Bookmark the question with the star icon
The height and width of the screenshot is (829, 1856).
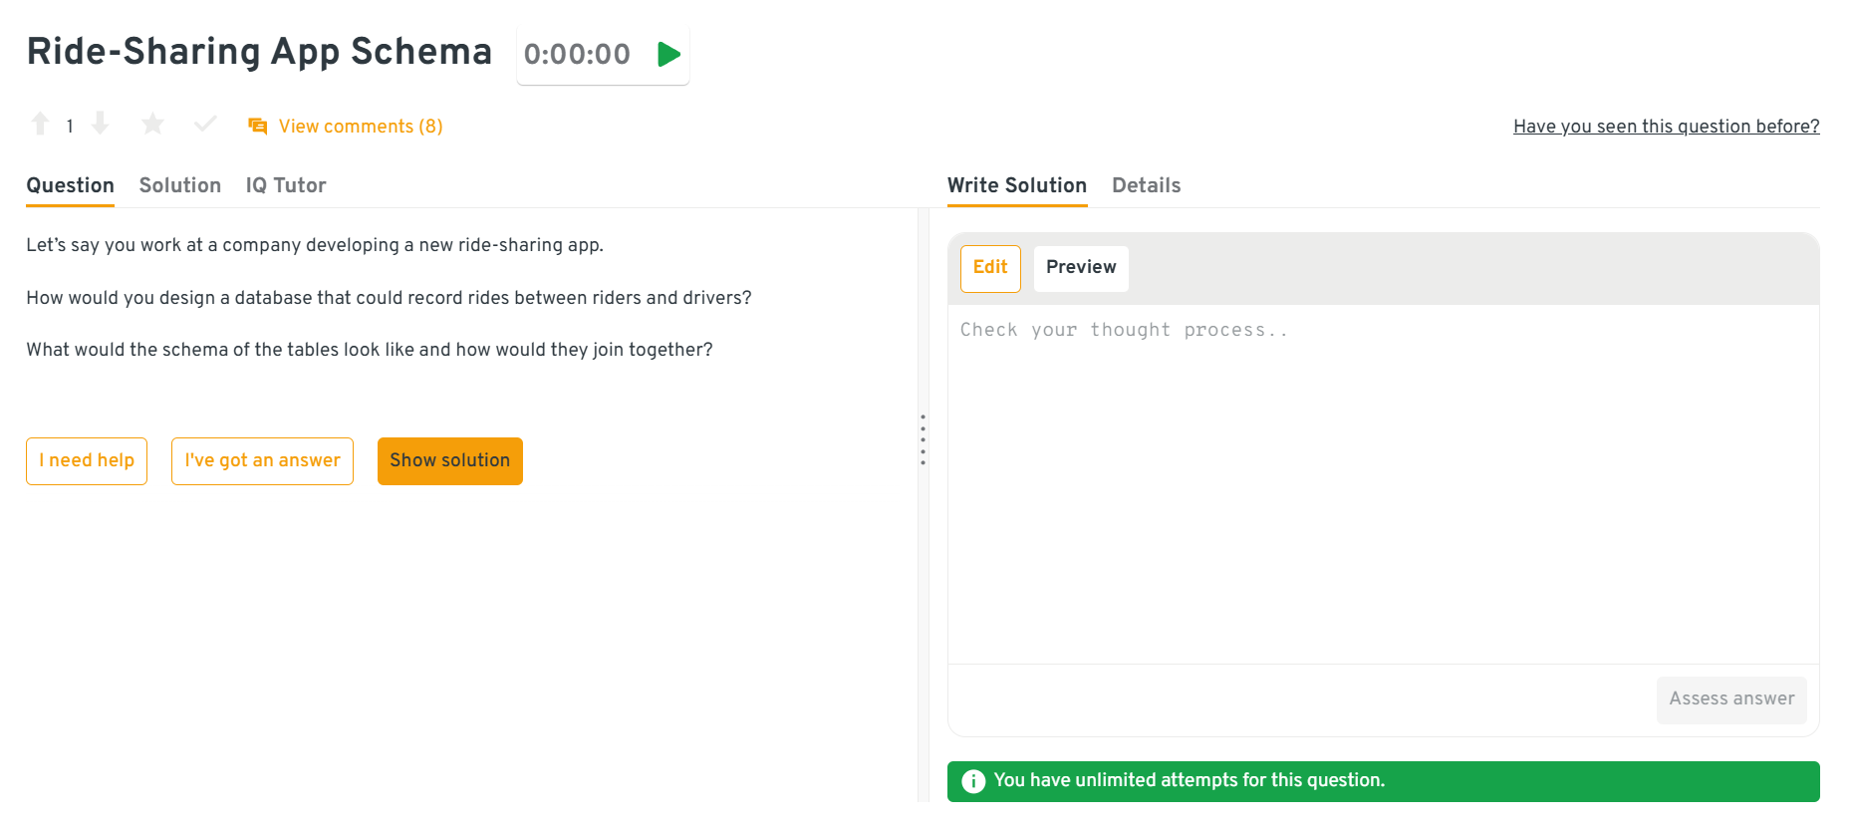click(152, 124)
